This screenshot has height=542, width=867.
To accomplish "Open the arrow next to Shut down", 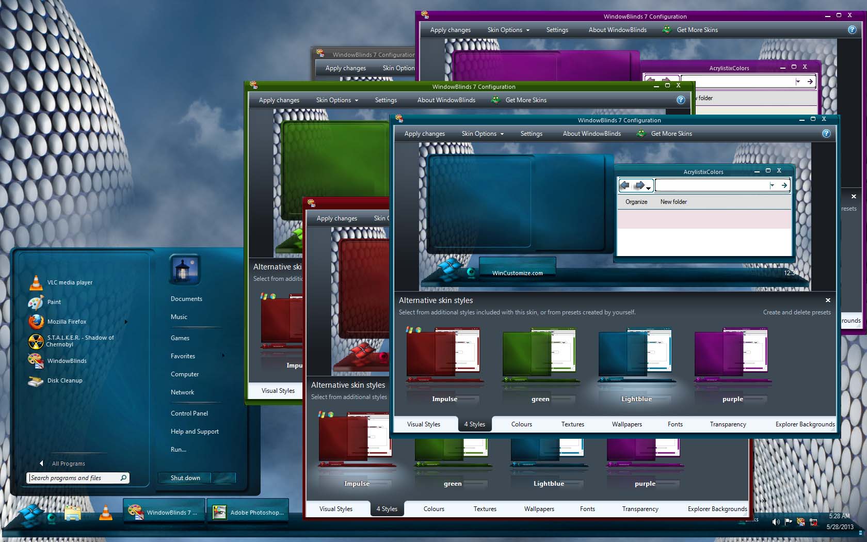I will [x=223, y=478].
